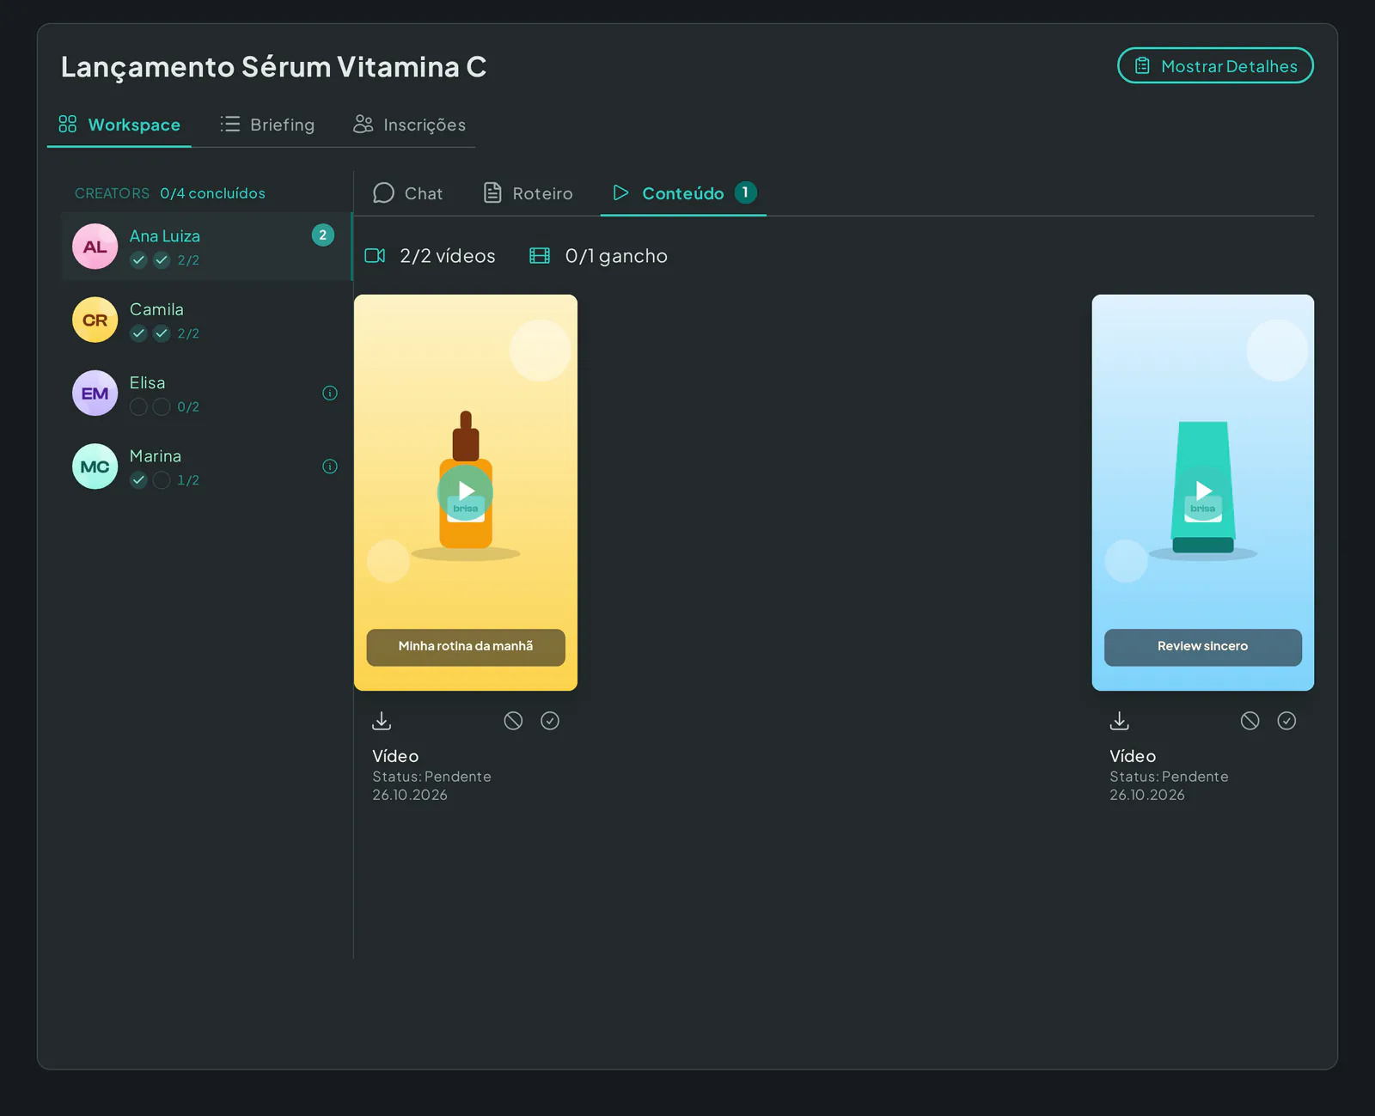Click Elisa's info icon

[x=330, y=393]
